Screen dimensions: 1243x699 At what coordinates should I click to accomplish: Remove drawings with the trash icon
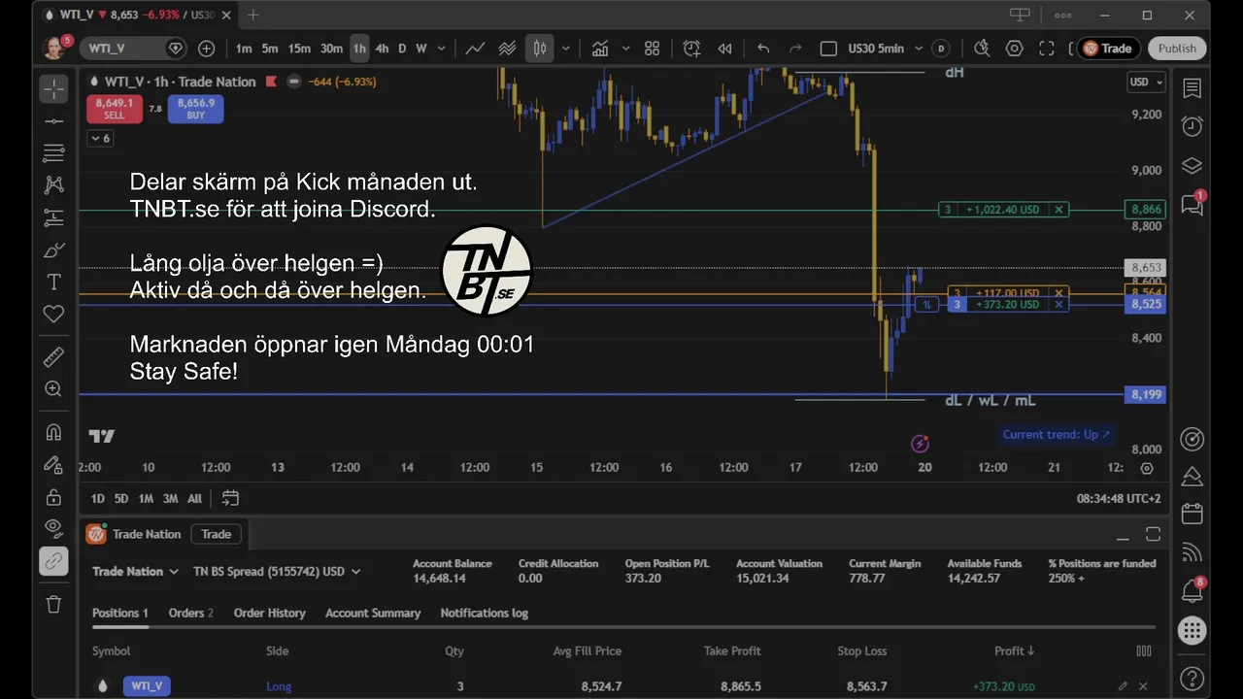click(x=53, y=604)
